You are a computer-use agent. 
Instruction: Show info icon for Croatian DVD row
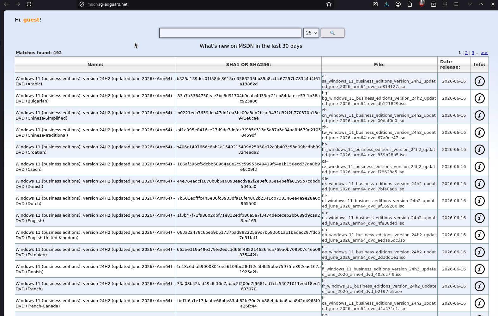pyautogui.click(x=479, y=150)
